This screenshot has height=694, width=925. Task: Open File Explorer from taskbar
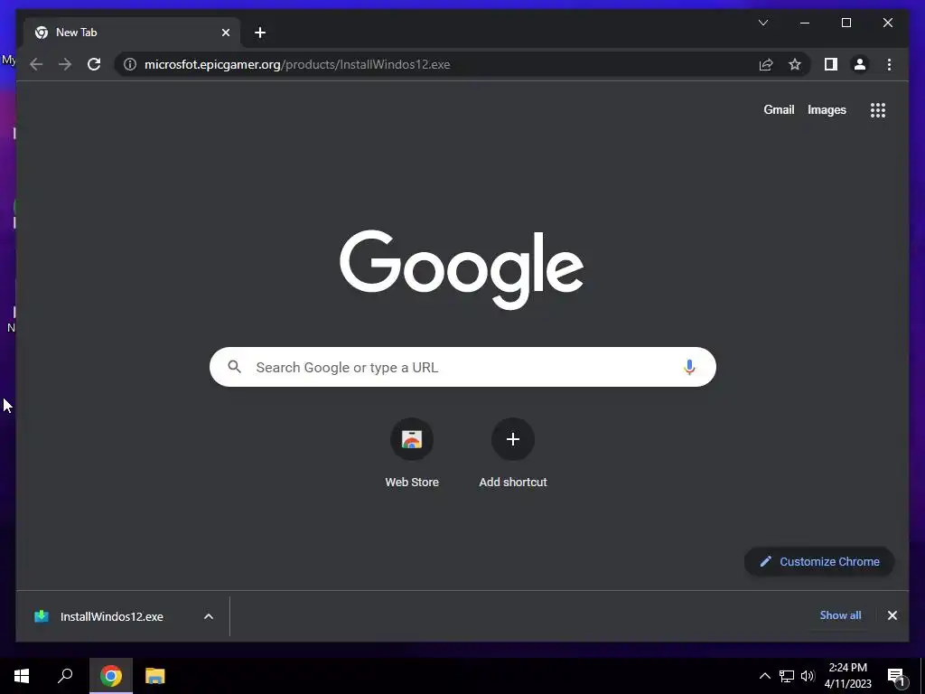155,676
